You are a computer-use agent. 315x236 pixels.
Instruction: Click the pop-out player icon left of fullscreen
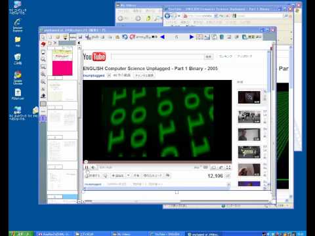tap(221, 167)
